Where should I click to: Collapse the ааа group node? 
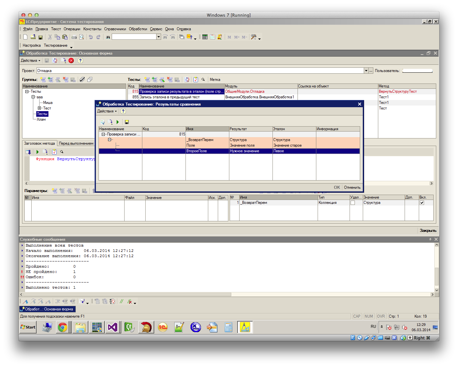pos(33,97)
